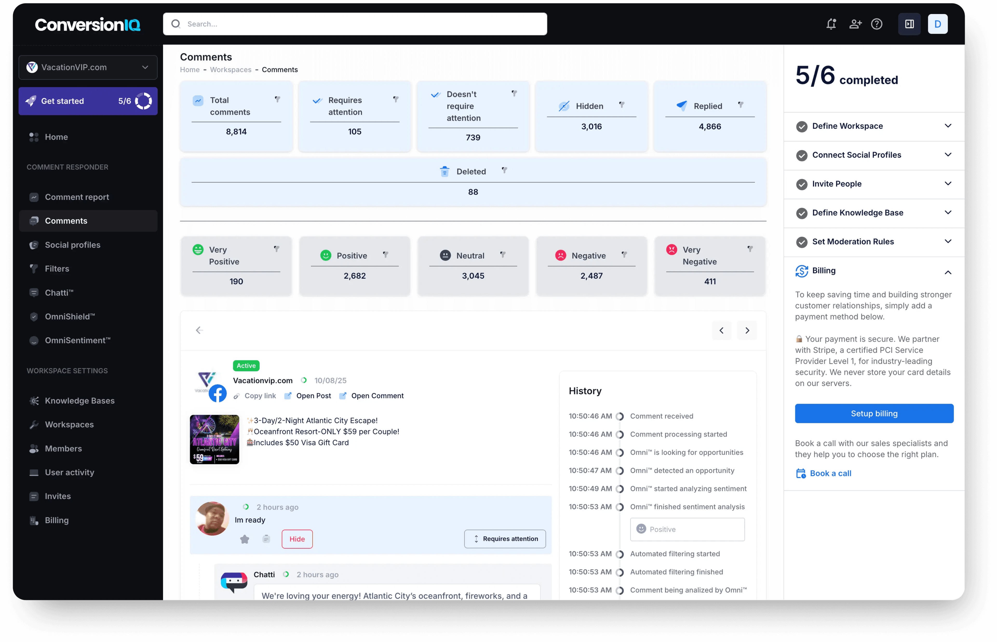
Task: Star the 'Im ready' comment
Action: [x=245, y=539]
